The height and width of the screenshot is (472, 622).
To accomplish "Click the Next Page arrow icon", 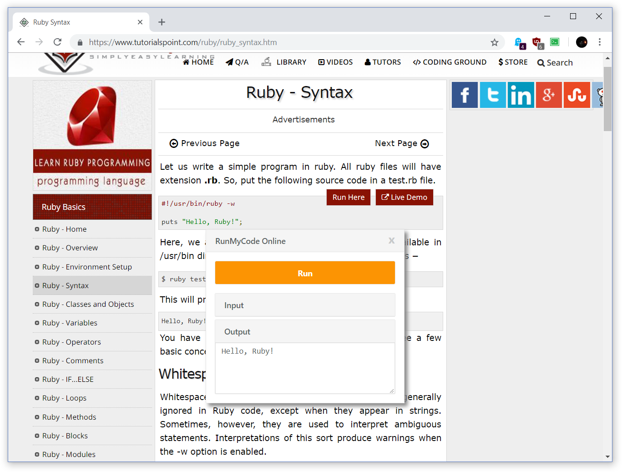I will 425,144.
